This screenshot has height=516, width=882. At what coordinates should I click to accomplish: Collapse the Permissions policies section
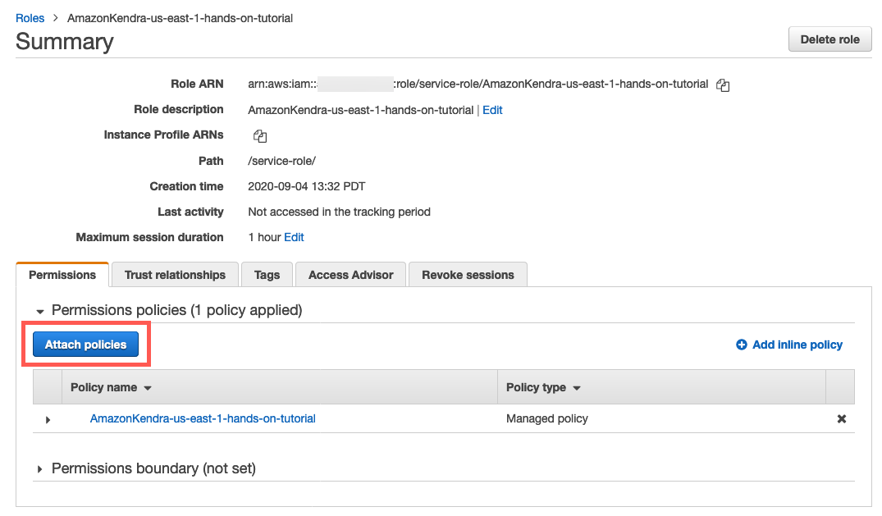pos(39,311)
